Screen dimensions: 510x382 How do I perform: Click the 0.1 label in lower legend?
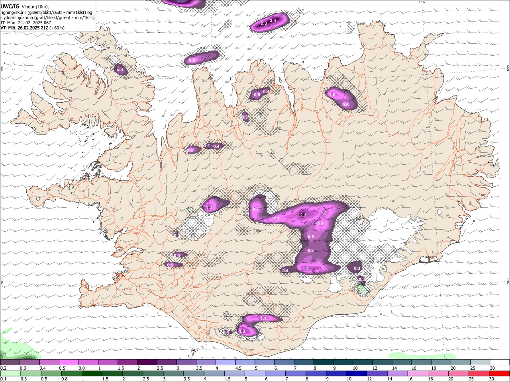coord(3,379)
